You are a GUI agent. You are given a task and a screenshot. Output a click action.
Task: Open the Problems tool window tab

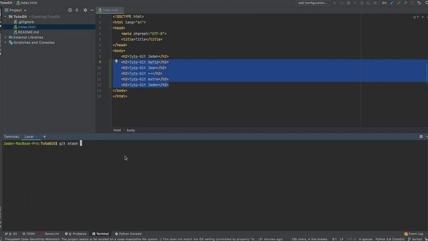(x=76, y=234)
